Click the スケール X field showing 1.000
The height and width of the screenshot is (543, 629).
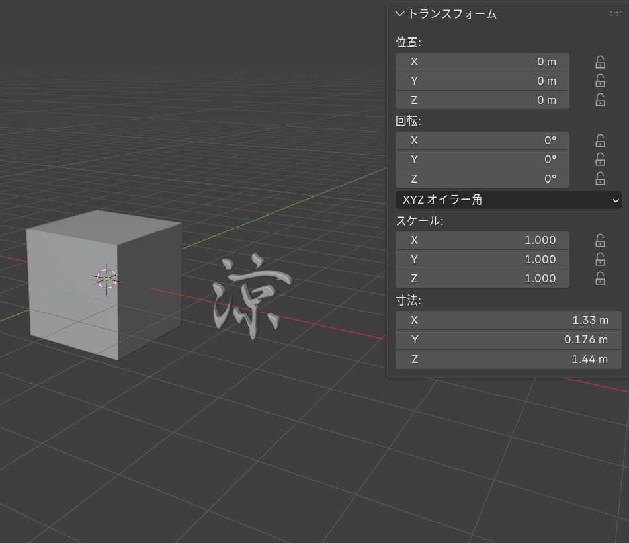482,240
